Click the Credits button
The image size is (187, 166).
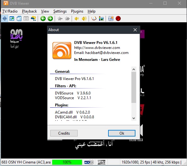[x=64, y=133]
